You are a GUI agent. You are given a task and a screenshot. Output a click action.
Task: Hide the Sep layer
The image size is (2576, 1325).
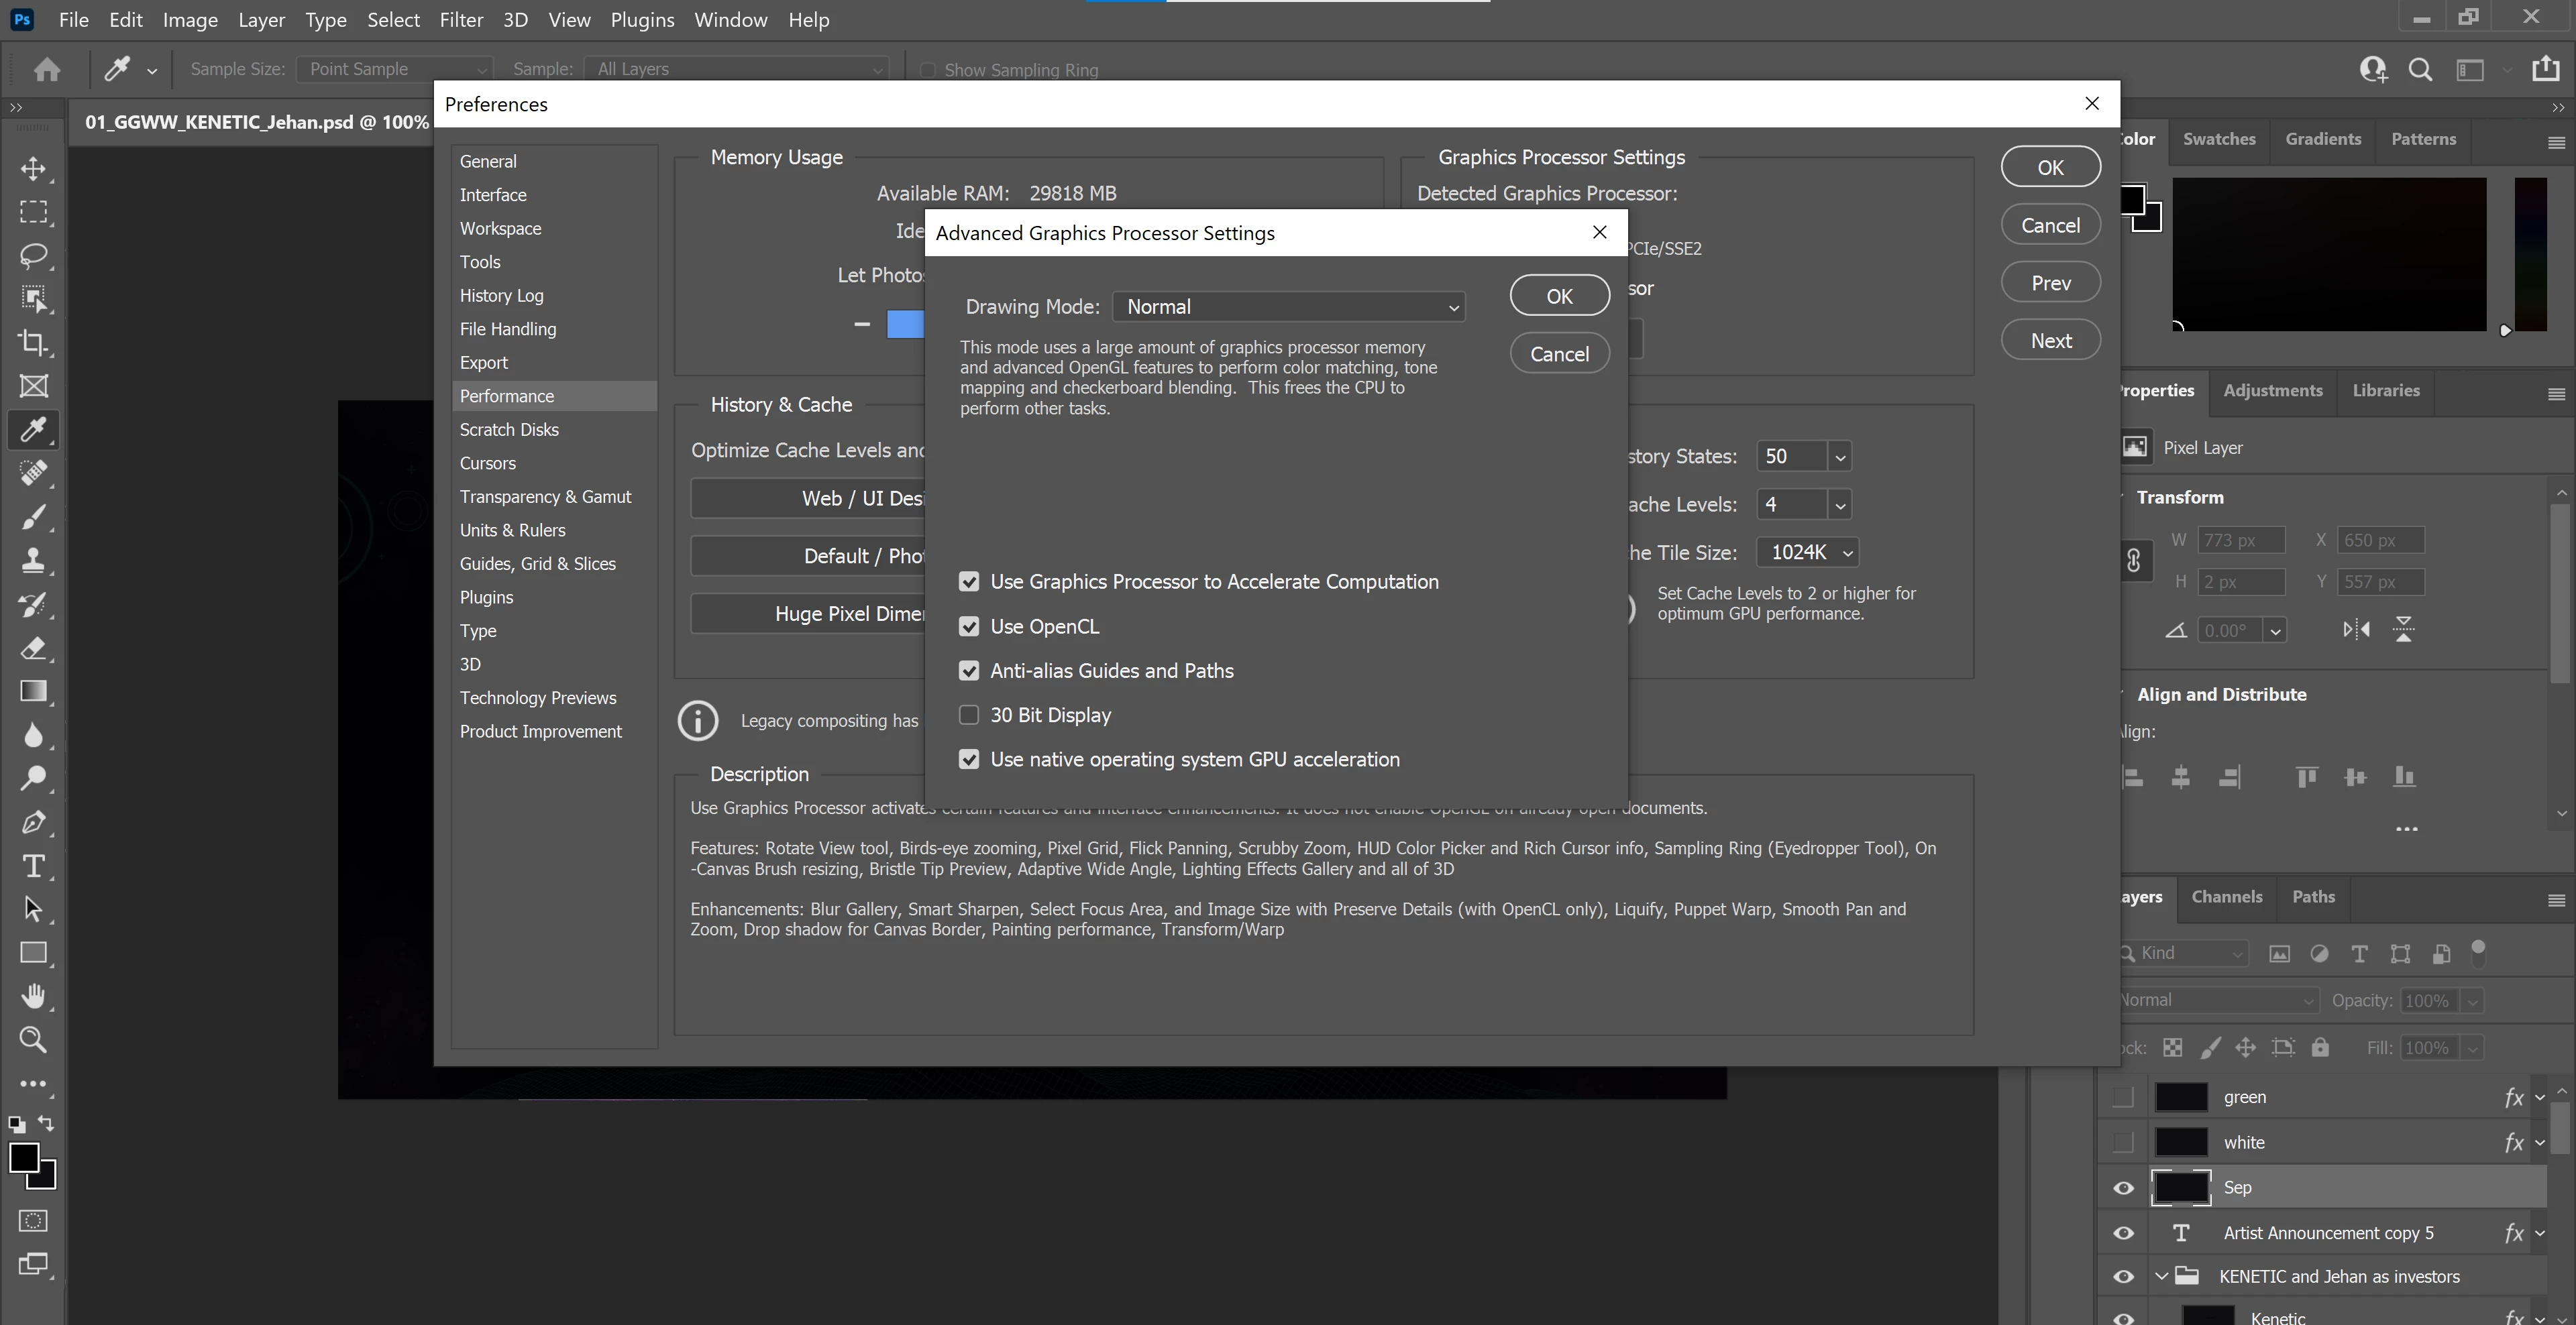[x=2123, y=1188]
